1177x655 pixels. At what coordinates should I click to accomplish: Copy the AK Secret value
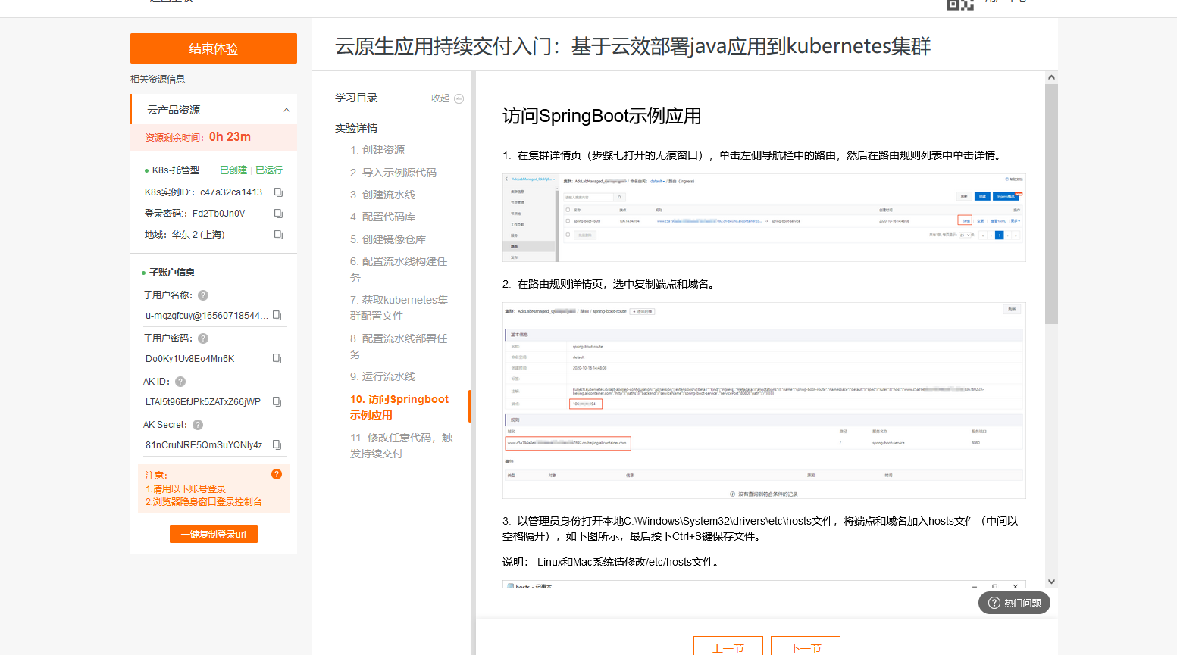tap(277, 445)
